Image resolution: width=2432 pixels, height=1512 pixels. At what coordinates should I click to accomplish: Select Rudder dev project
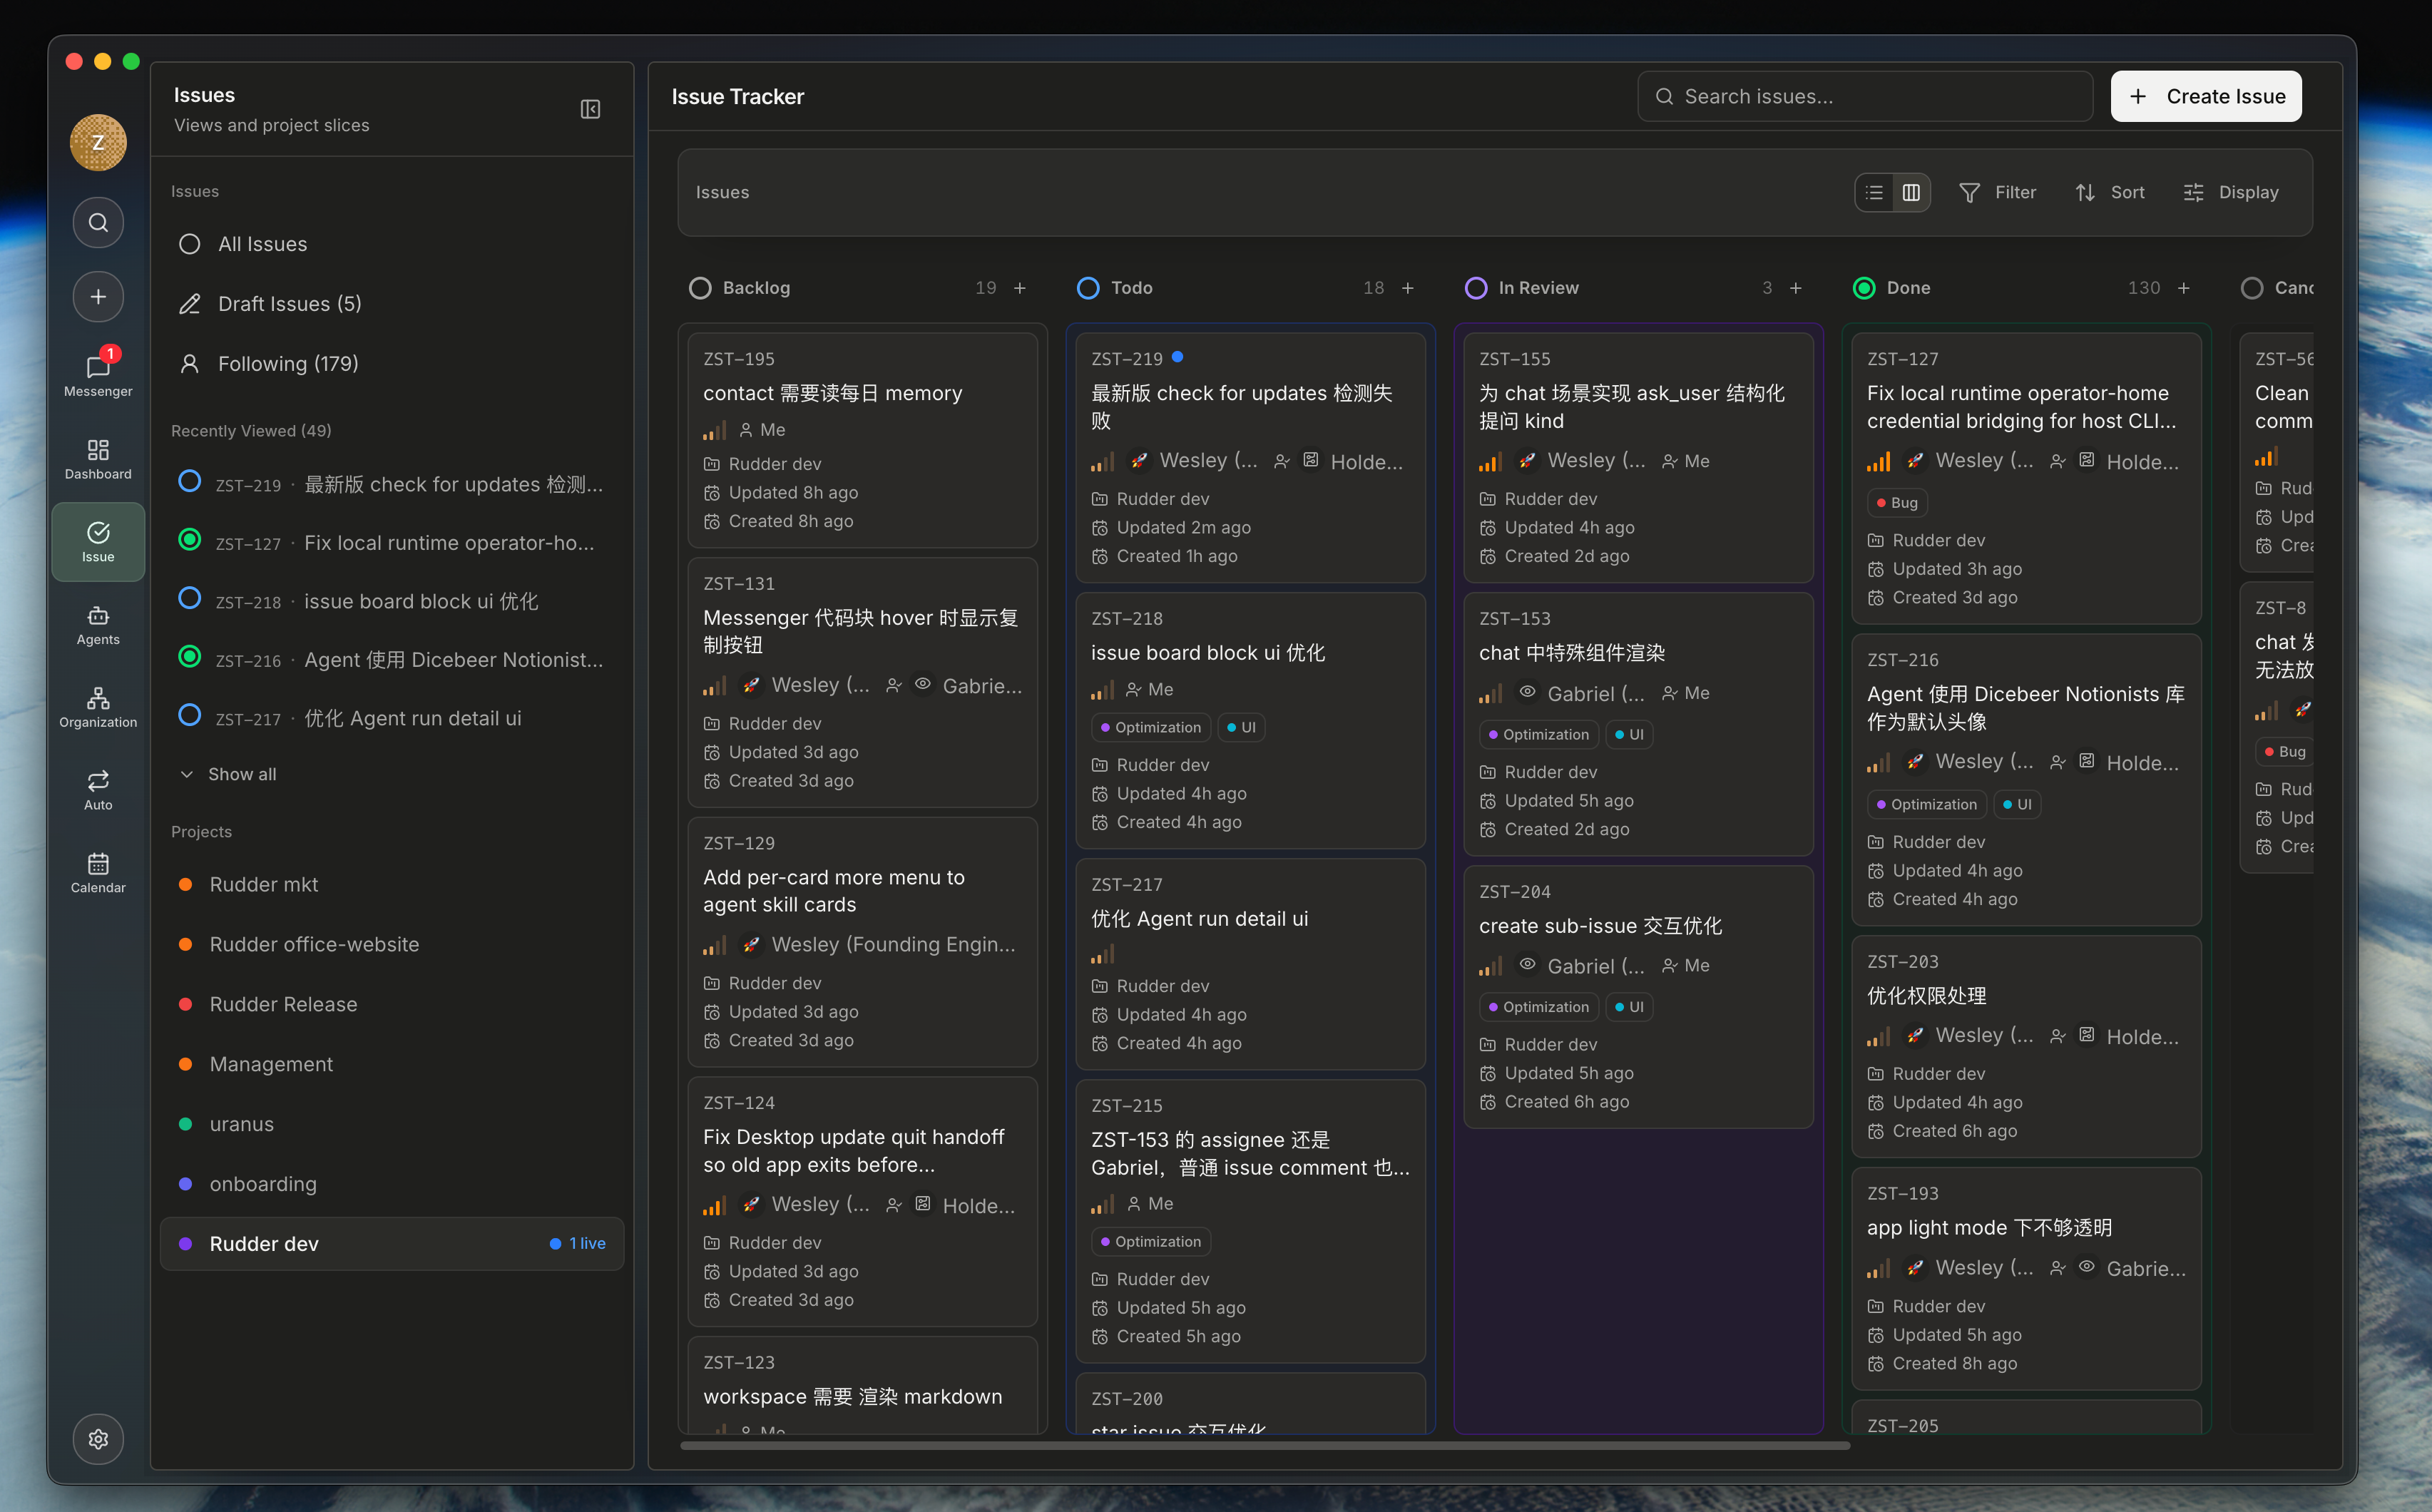point(392,1244)
